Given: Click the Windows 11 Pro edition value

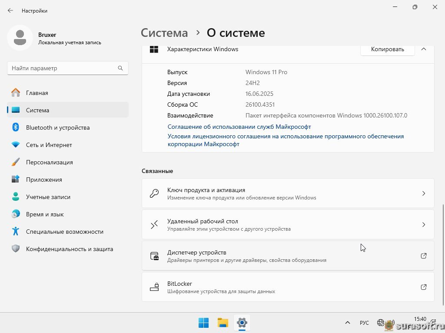Looking at the screenshot, I should [266, 72].
